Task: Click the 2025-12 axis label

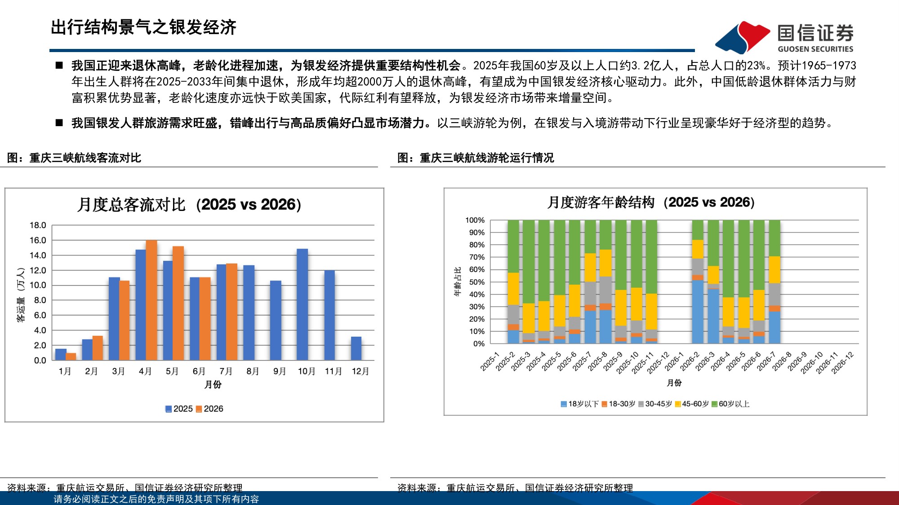Action: [x=659, y=363]
